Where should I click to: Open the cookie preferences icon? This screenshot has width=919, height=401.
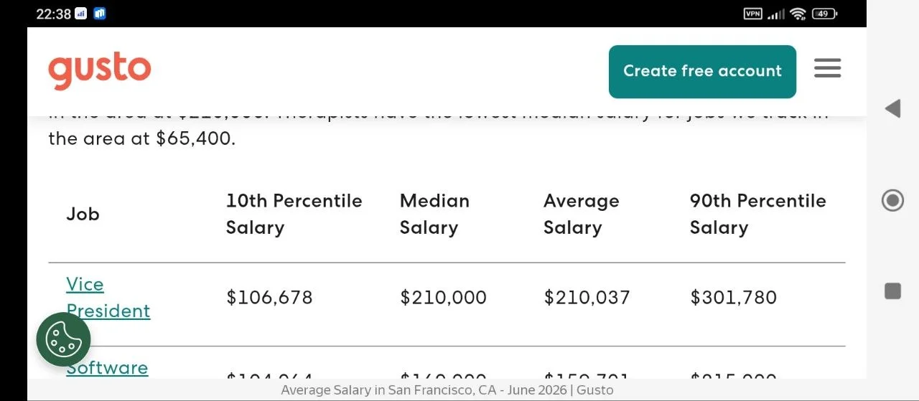pyautogui.click(x=64, y=339)
